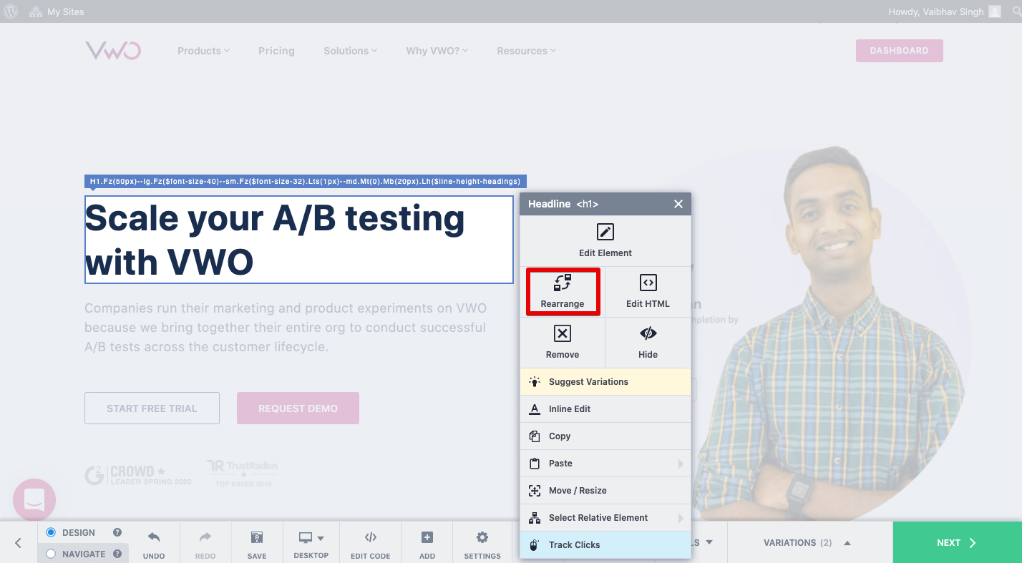
Task: Open the Pricing page link
Action: click(276, 51)
